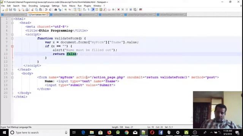Click the Close All toolbar icon
243x136 pixels.
[23, 9]
